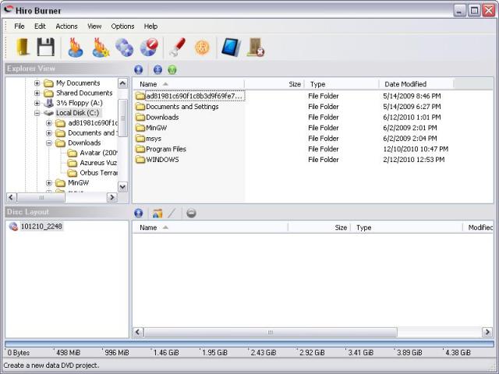Expand ad81981c690f1c tree folder node
The image size is (499, 374).
pyautogui.click(x=48, y=123)
